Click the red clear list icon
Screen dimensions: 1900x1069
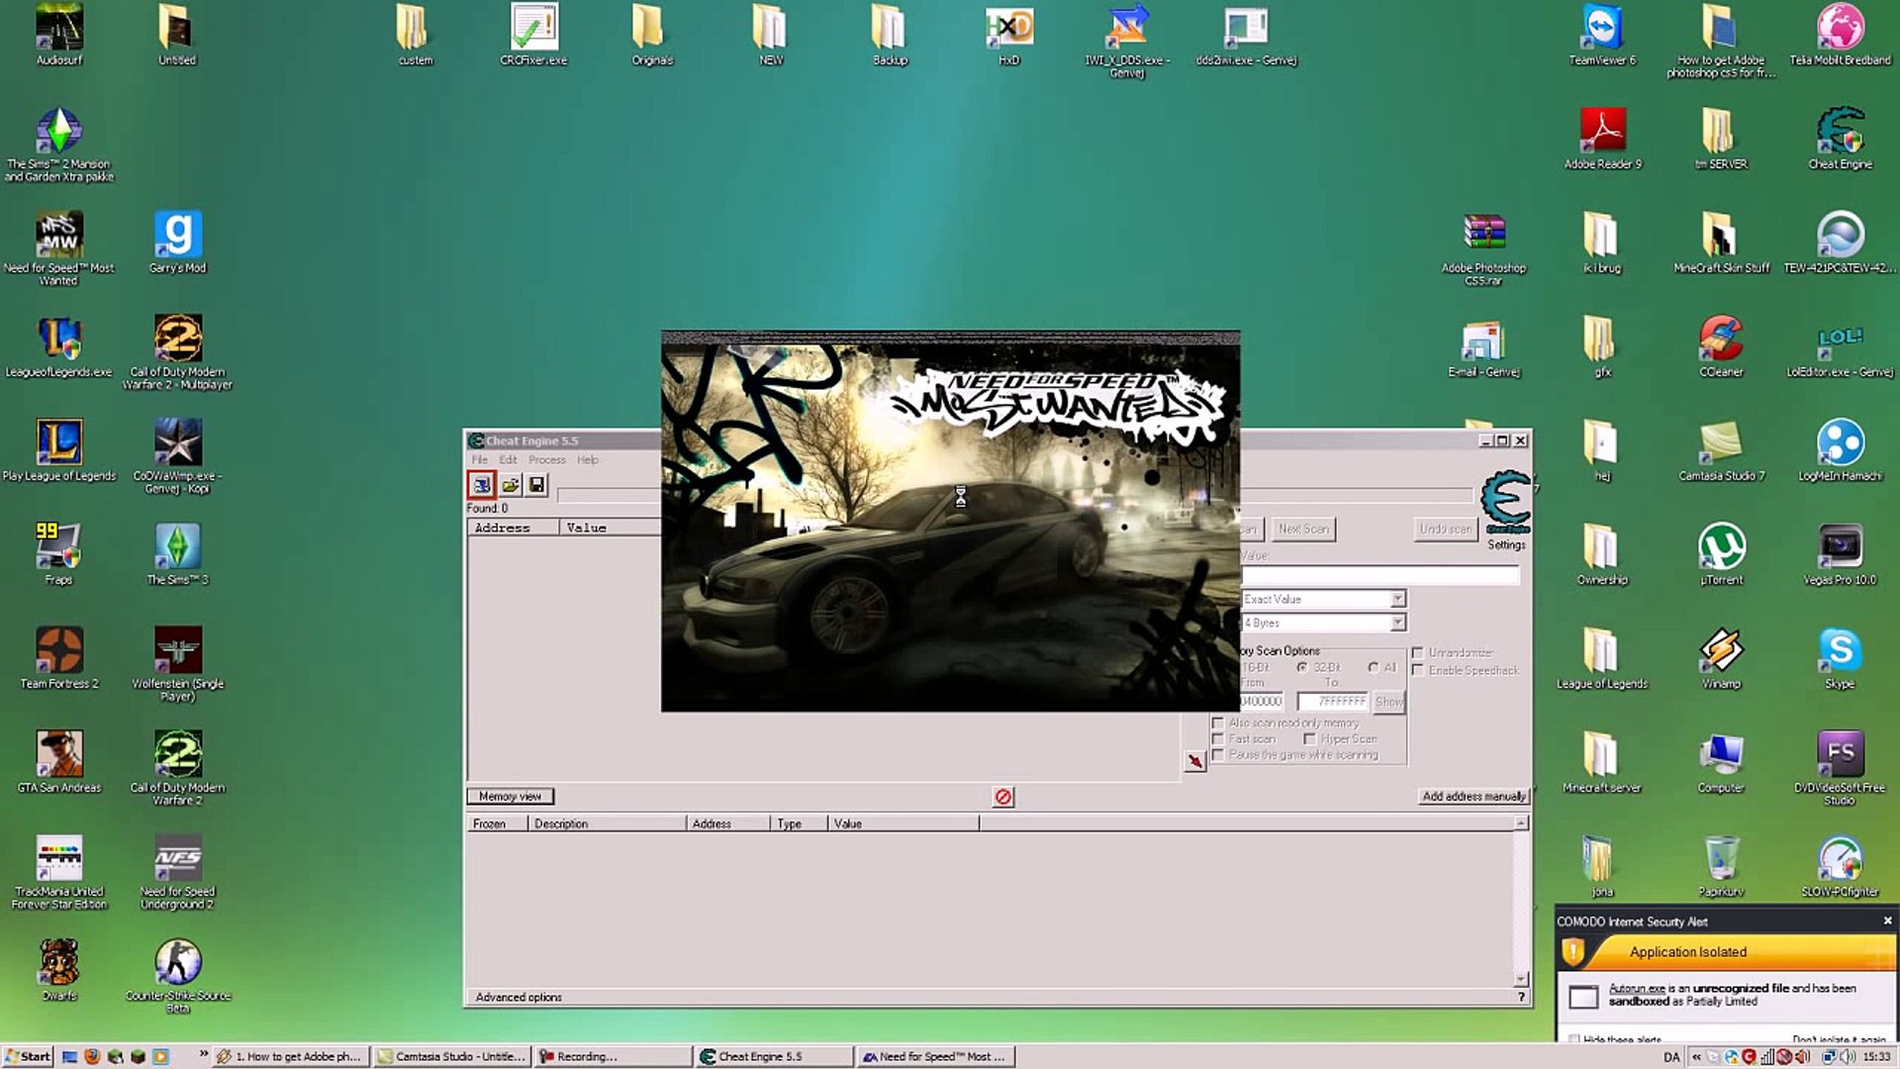(1002, 797)
